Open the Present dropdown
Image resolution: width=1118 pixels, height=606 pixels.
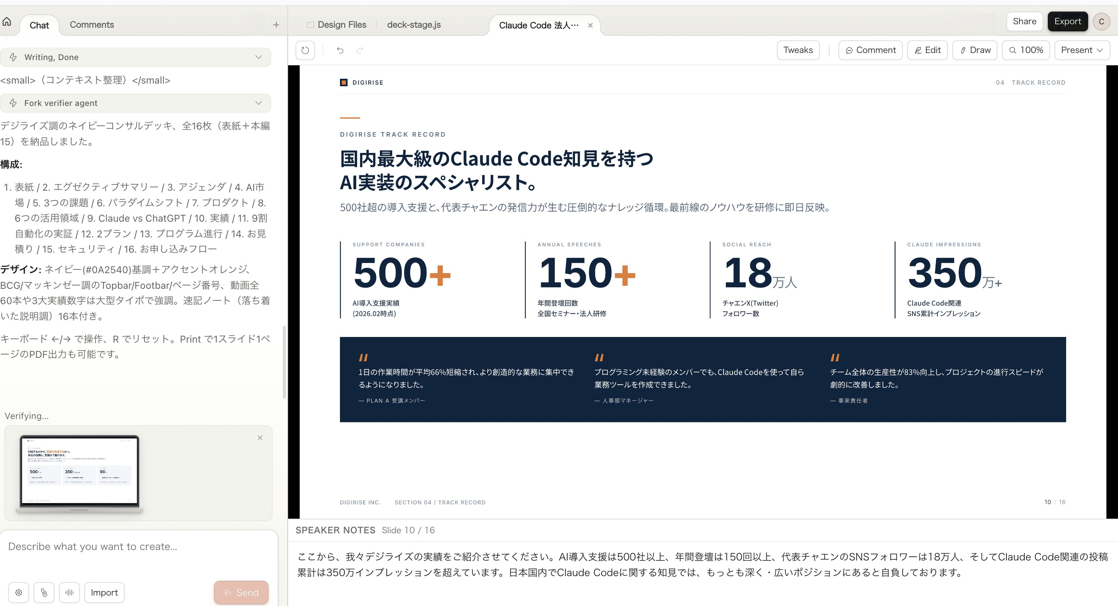tap(1081, 50)
